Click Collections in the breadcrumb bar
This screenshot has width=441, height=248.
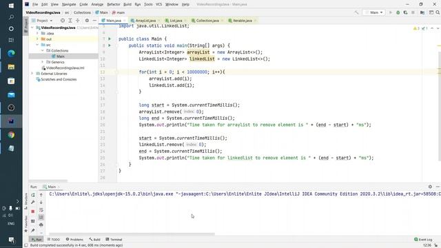click(82, 12)
